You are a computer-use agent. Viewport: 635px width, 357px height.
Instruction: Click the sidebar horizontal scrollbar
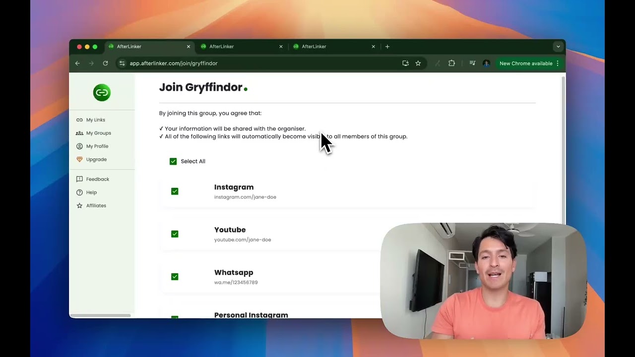tap(100, 315)
